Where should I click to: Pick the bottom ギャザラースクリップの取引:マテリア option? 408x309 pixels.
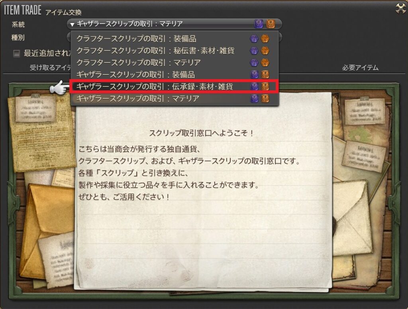pyautogui.click(x=175, y=98)
